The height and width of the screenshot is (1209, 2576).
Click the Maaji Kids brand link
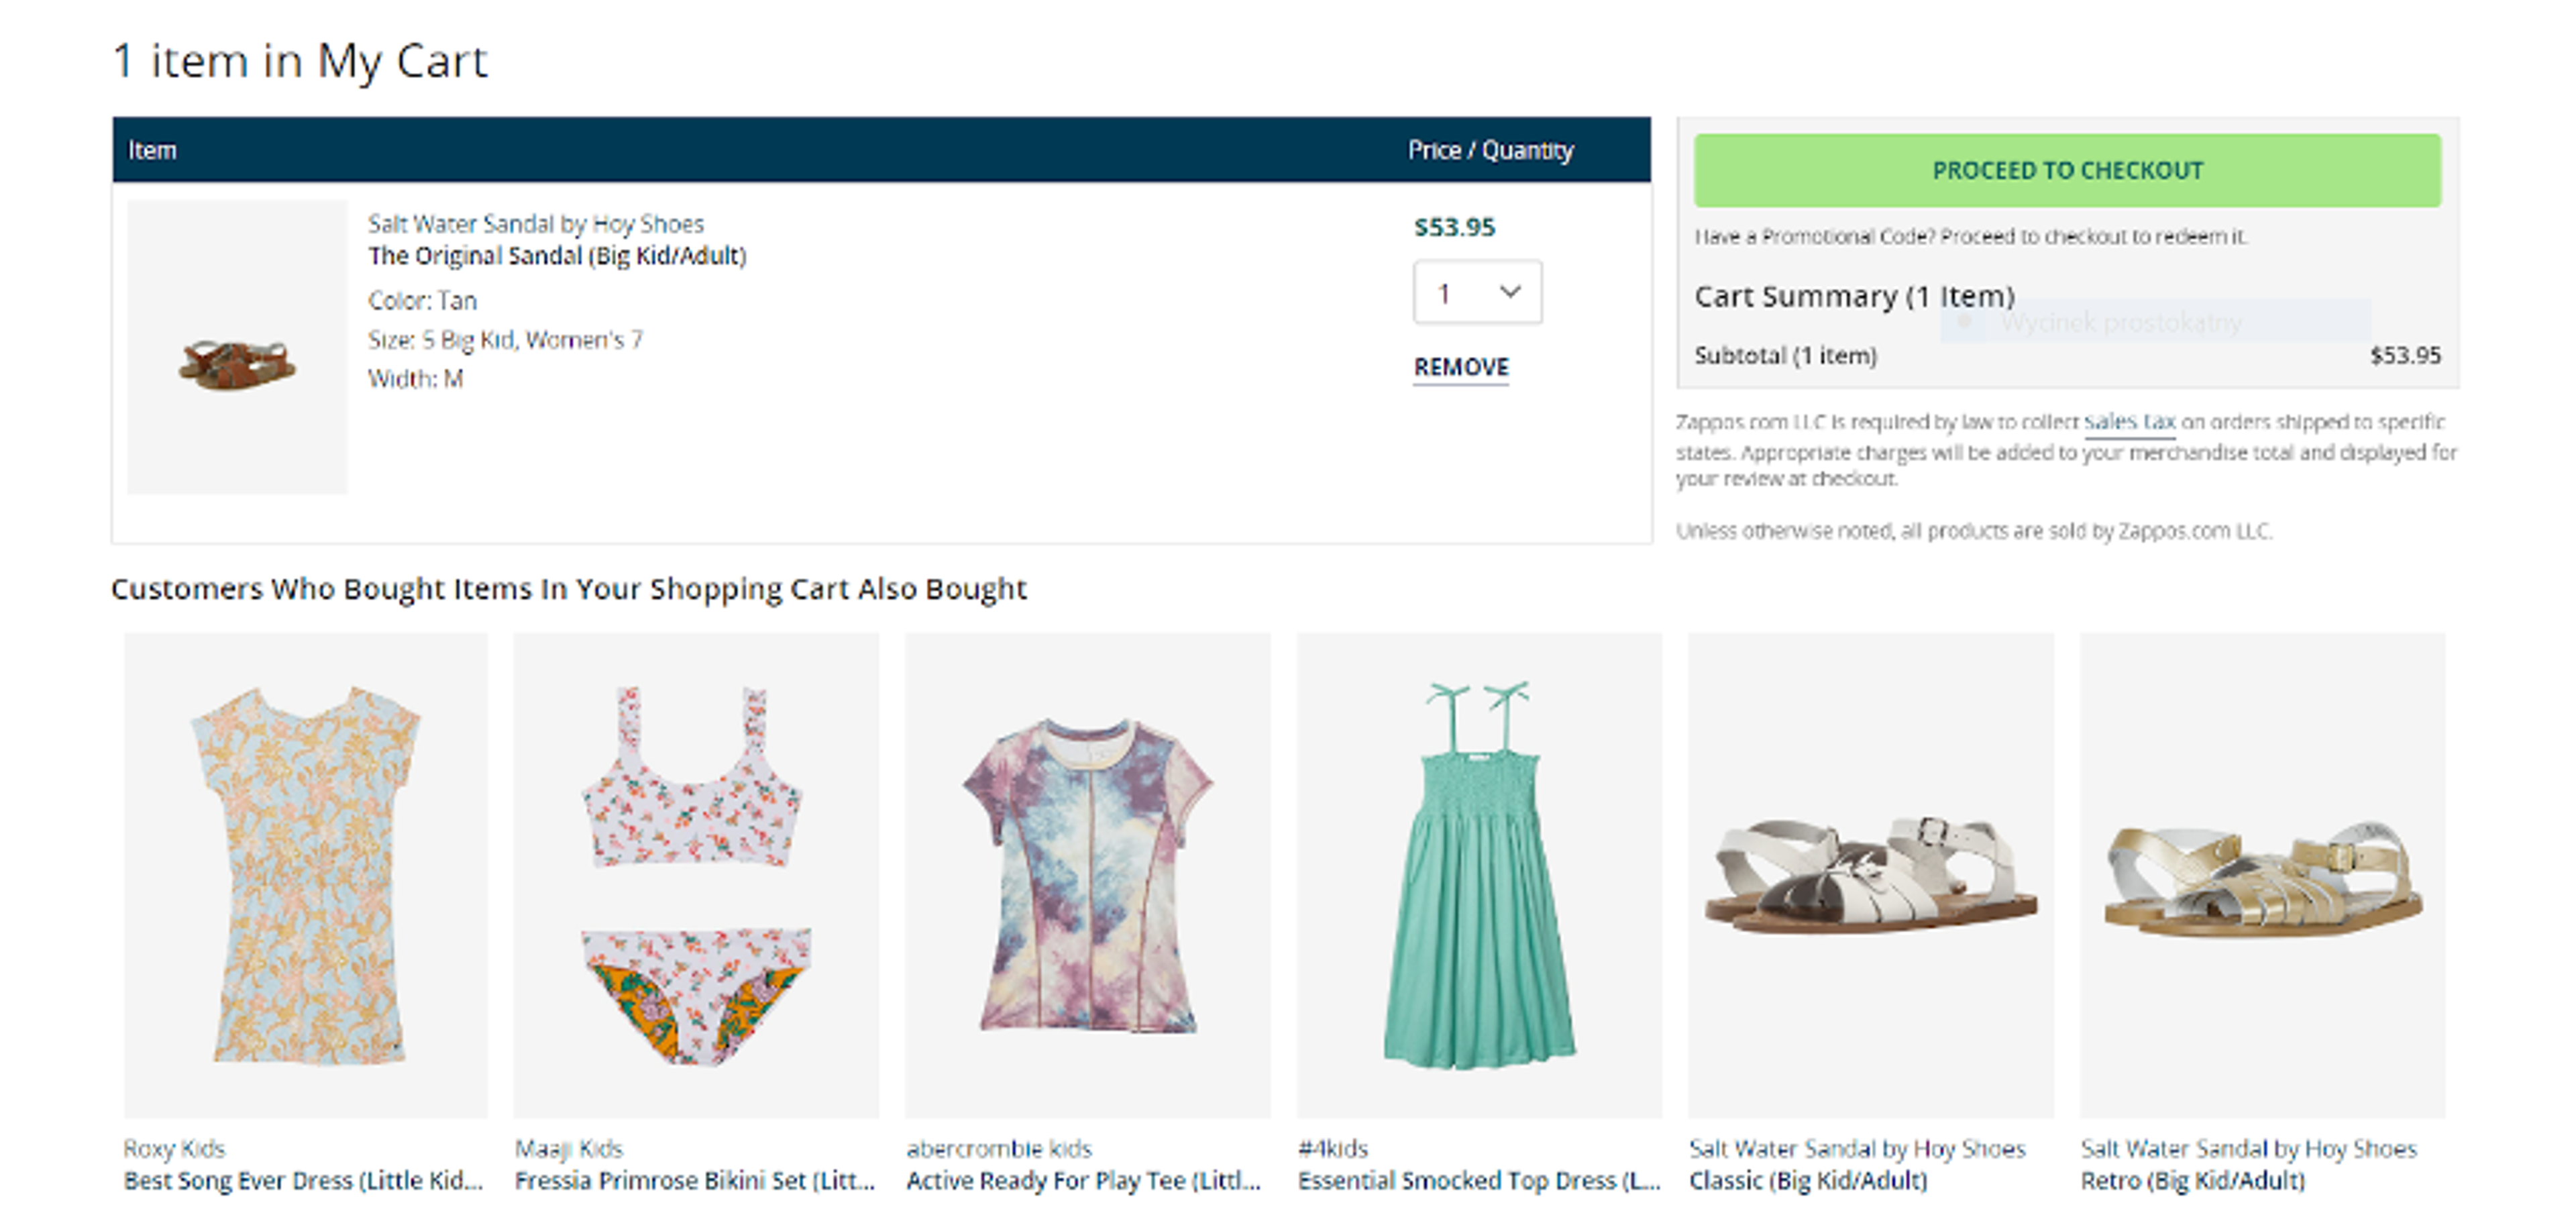pyautogui.click(x=568, y=1148)
